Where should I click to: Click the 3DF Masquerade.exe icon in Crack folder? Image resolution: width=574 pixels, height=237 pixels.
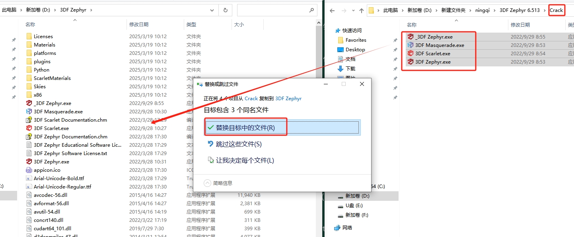(x=411, y=45)
